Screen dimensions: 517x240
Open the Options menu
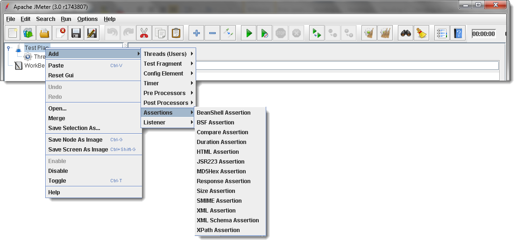[87, 19]
